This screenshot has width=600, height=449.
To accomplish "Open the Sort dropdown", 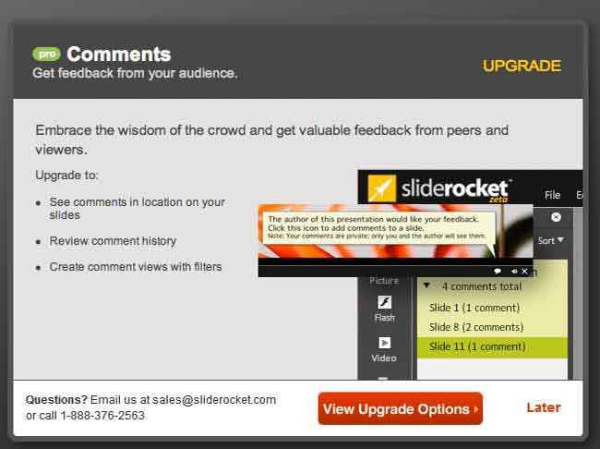I will click(x=551, y=240).
